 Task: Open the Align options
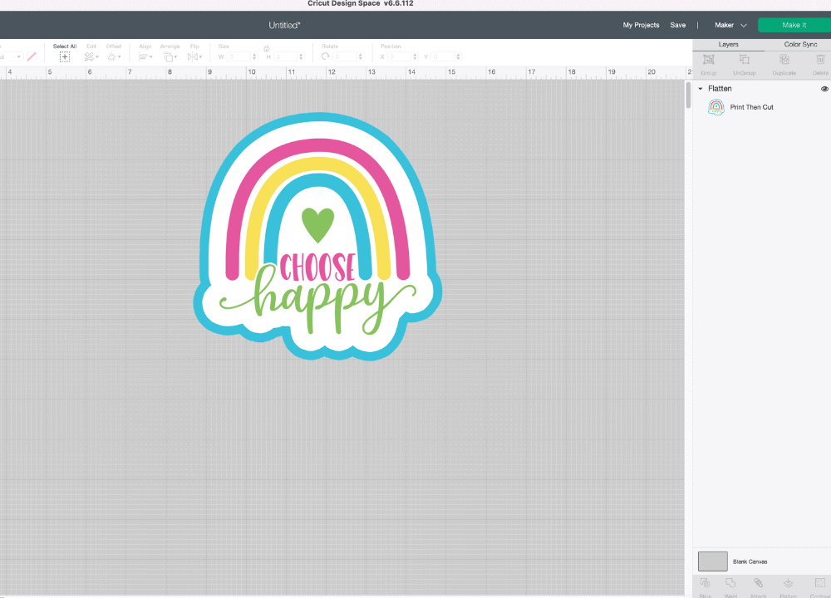pos(145,56)
